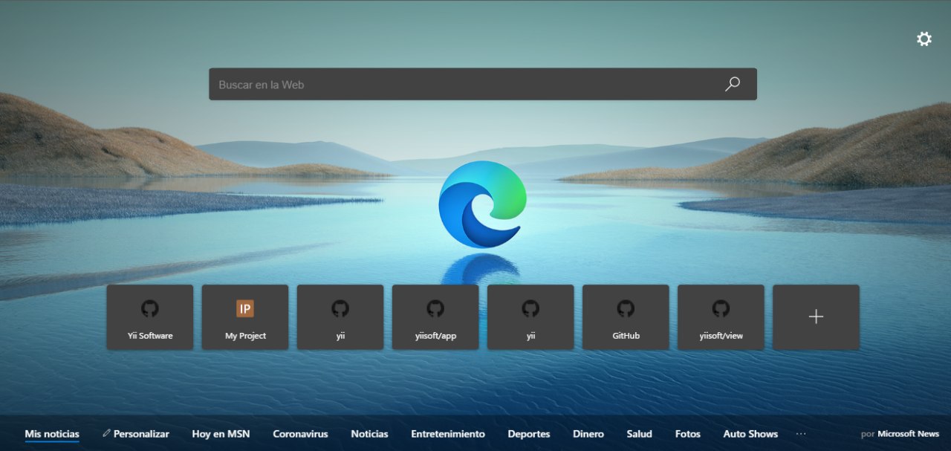951x451 pixels.
Task: Open page settings gear icon
Action: click(x=924, y=39)
